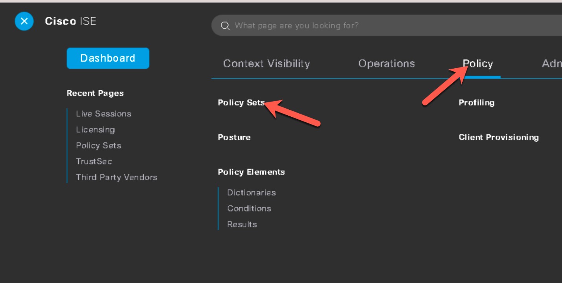The height and width of the screenshot is (283, 562).
Task: Open Results under Policy Elements
Action: (x=242, y=224)
